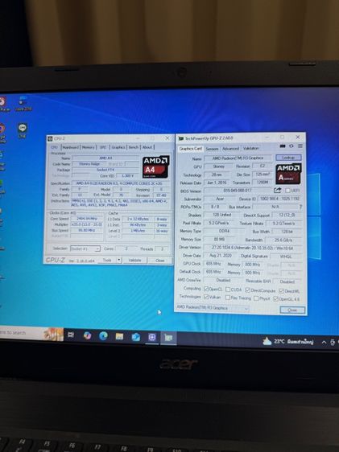
Task: Toggle the OpenGL 4.6 checkbox
Action: (x=276, y=299)
